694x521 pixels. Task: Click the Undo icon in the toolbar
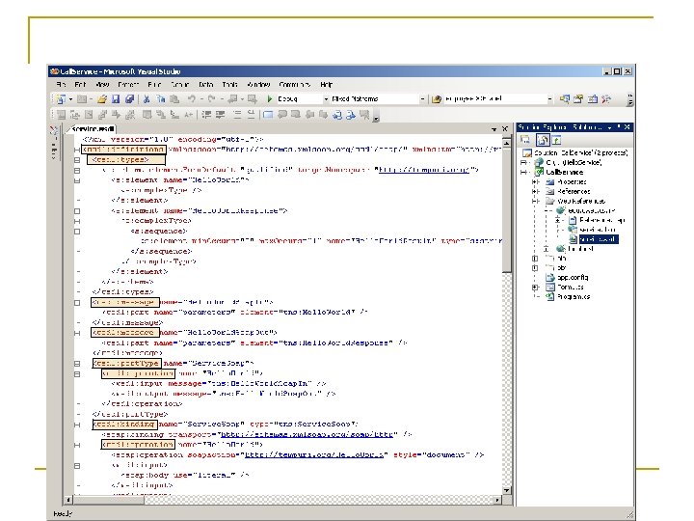click(x=193, y=98)
